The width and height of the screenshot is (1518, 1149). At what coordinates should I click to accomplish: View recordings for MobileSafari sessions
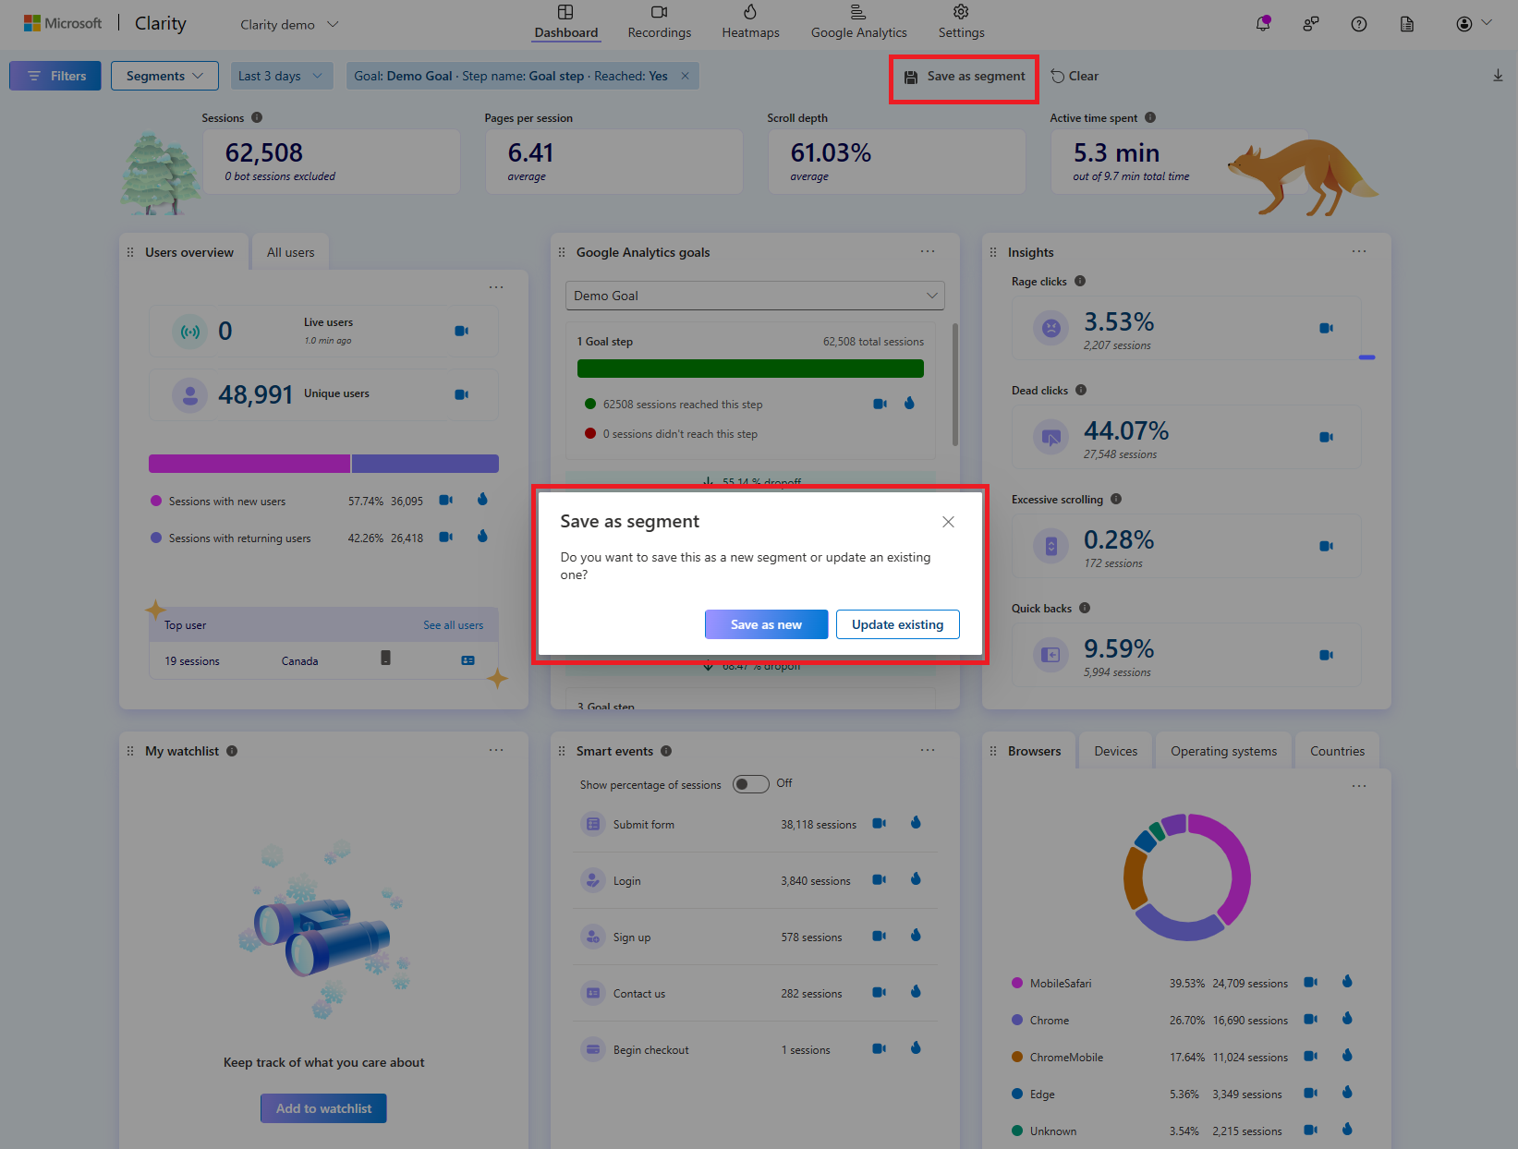pyautogui.click(x=1311, y=982)
